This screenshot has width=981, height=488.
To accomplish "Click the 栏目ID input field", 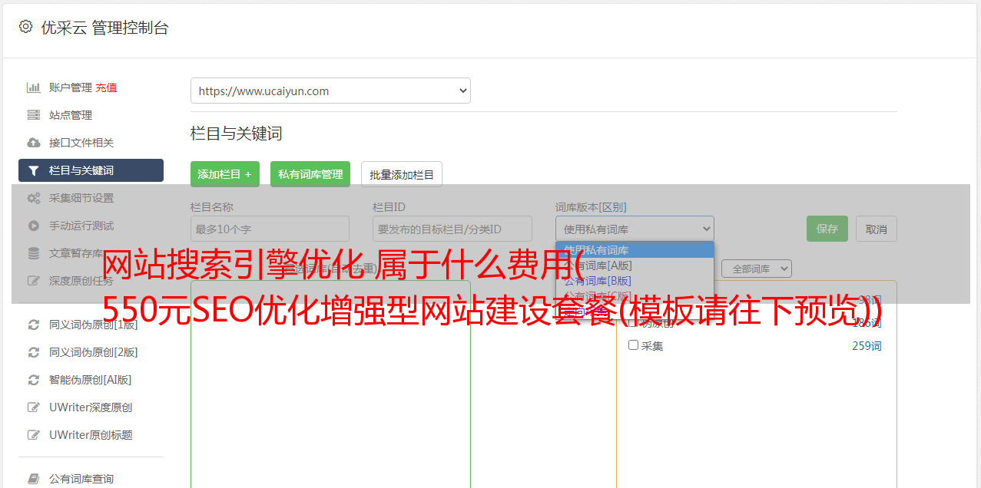I will coord(452,229).
